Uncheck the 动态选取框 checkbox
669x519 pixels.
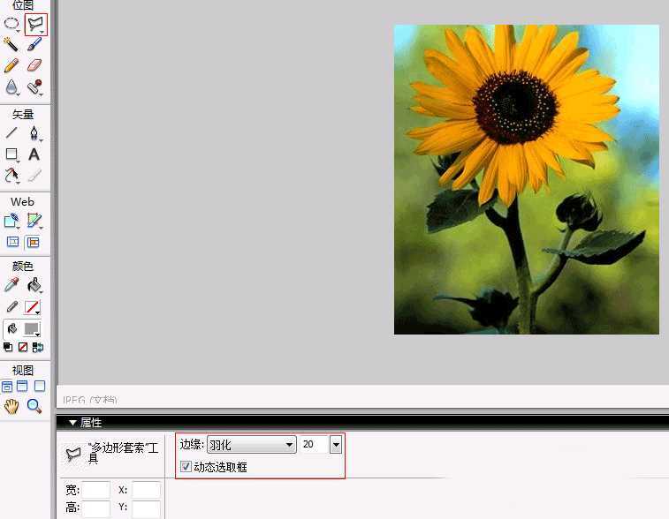(x=186, y=466)
